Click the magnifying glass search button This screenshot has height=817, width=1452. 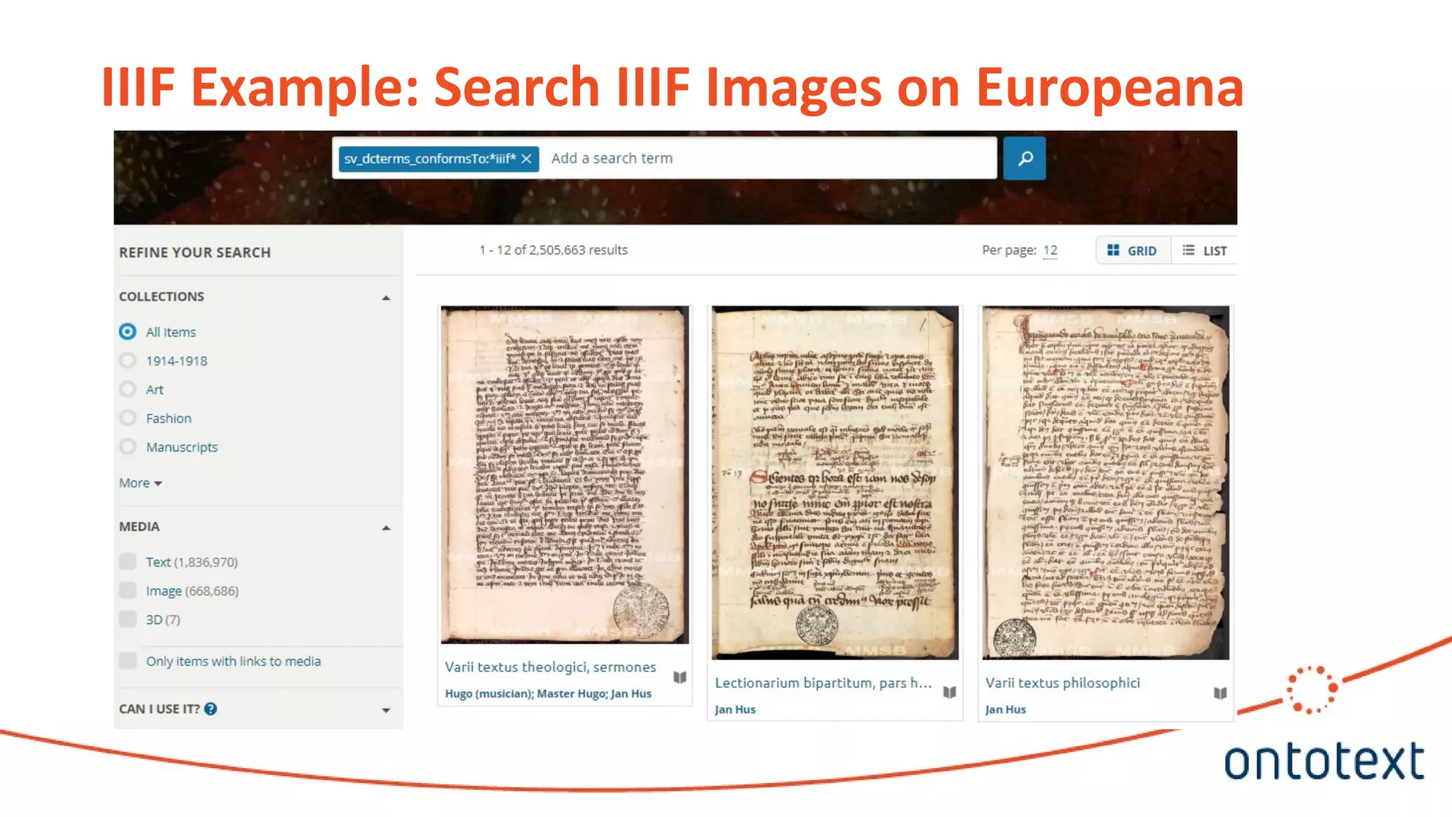click(1024, 159)
